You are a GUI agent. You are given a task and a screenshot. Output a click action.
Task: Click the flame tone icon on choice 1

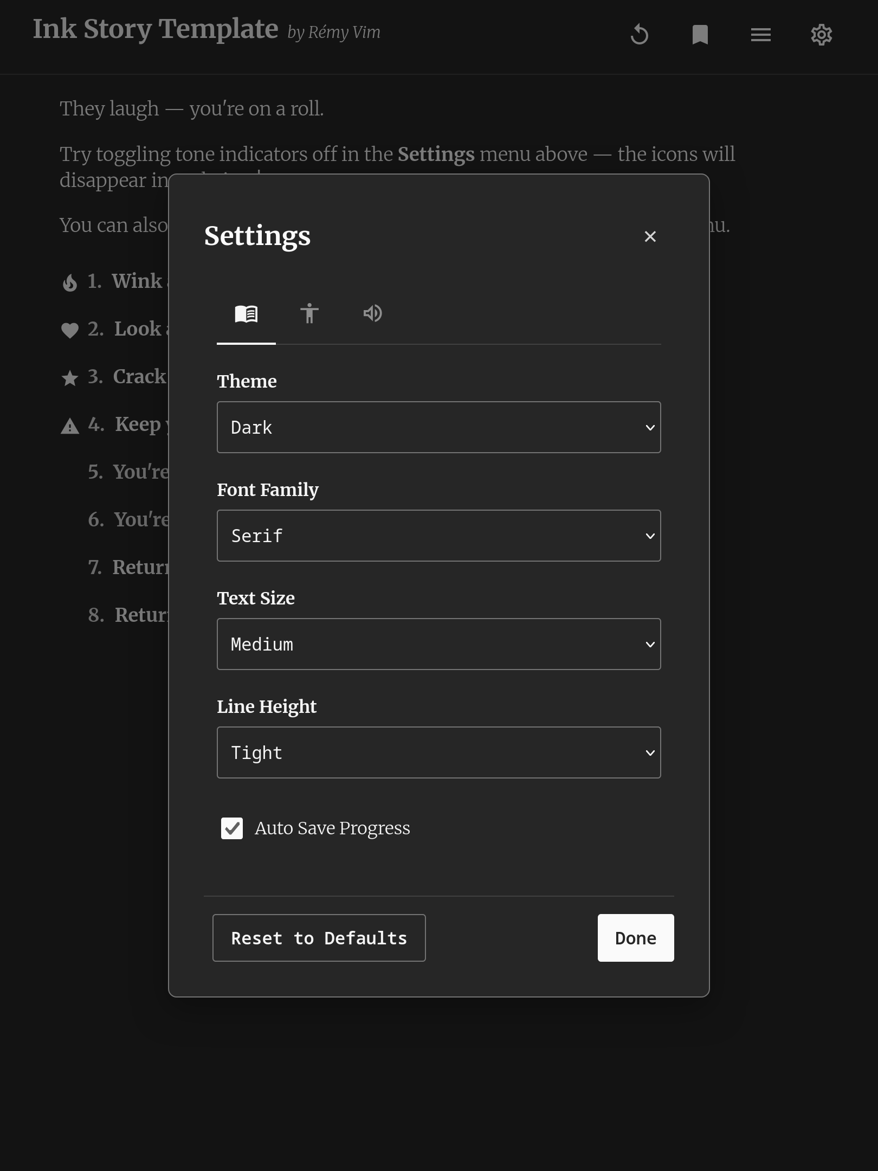click(x=70, y=282)
